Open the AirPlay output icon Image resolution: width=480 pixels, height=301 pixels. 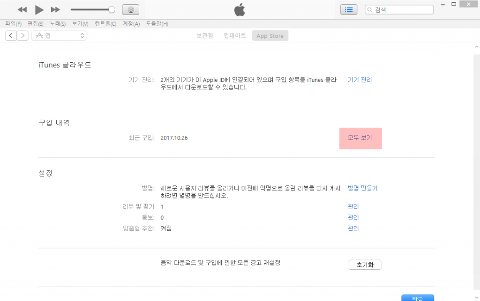[x=130, y=9]
